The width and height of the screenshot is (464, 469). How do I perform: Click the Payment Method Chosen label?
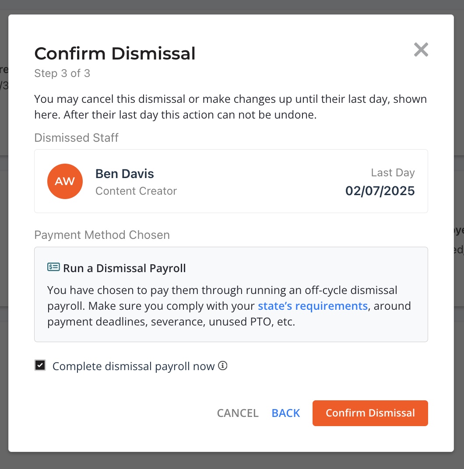tap(102, 235)
